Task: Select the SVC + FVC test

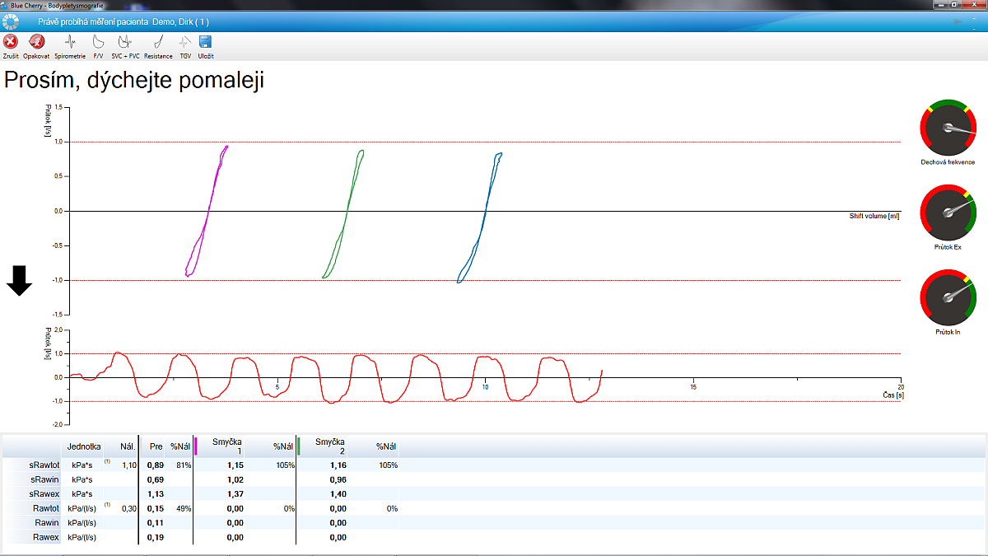Action: (125, 44)
